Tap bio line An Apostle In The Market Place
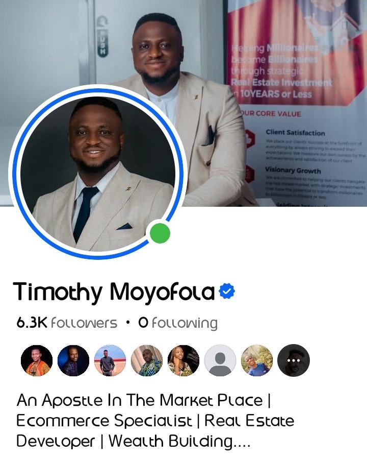The width and height of the screenshot is (367, 460). tap(140, 401)
